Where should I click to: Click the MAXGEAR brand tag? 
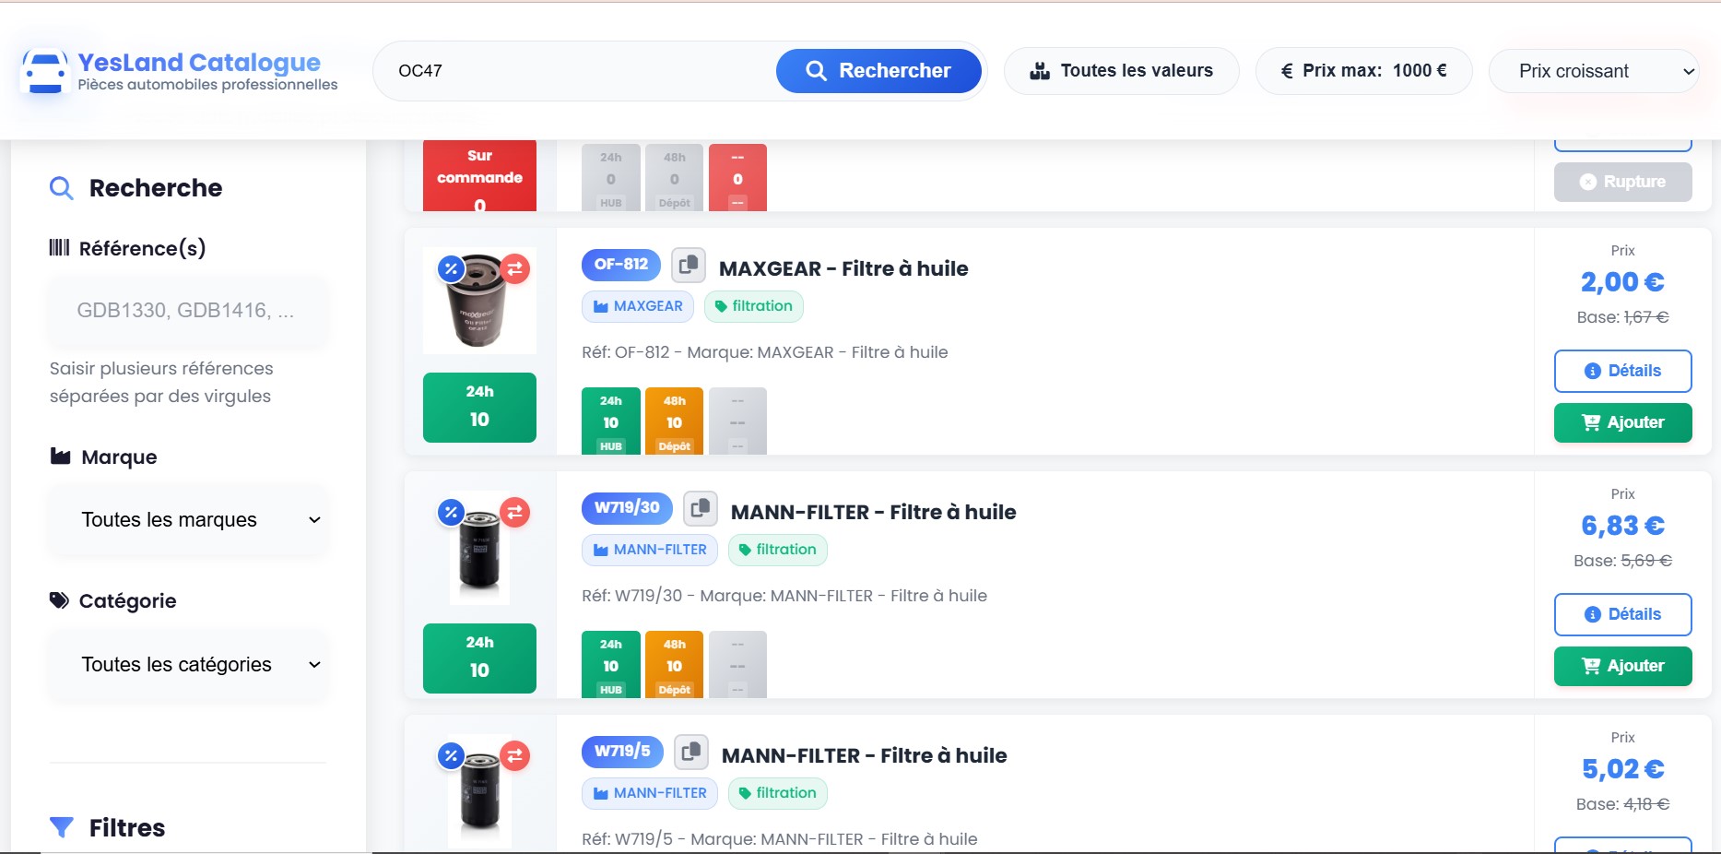tap(638, 306)
